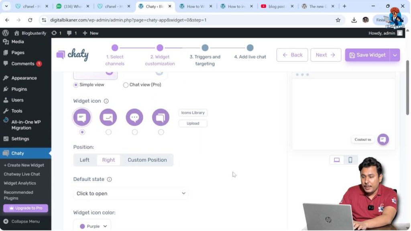Open All-in-One WP Migration in the sidebar
This screenshot has height=231, width=411.
coord(26,125)
